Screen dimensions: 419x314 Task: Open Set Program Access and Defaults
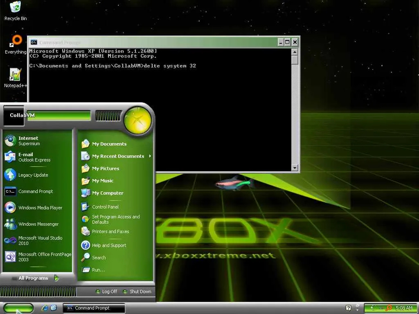coord(116,219)
